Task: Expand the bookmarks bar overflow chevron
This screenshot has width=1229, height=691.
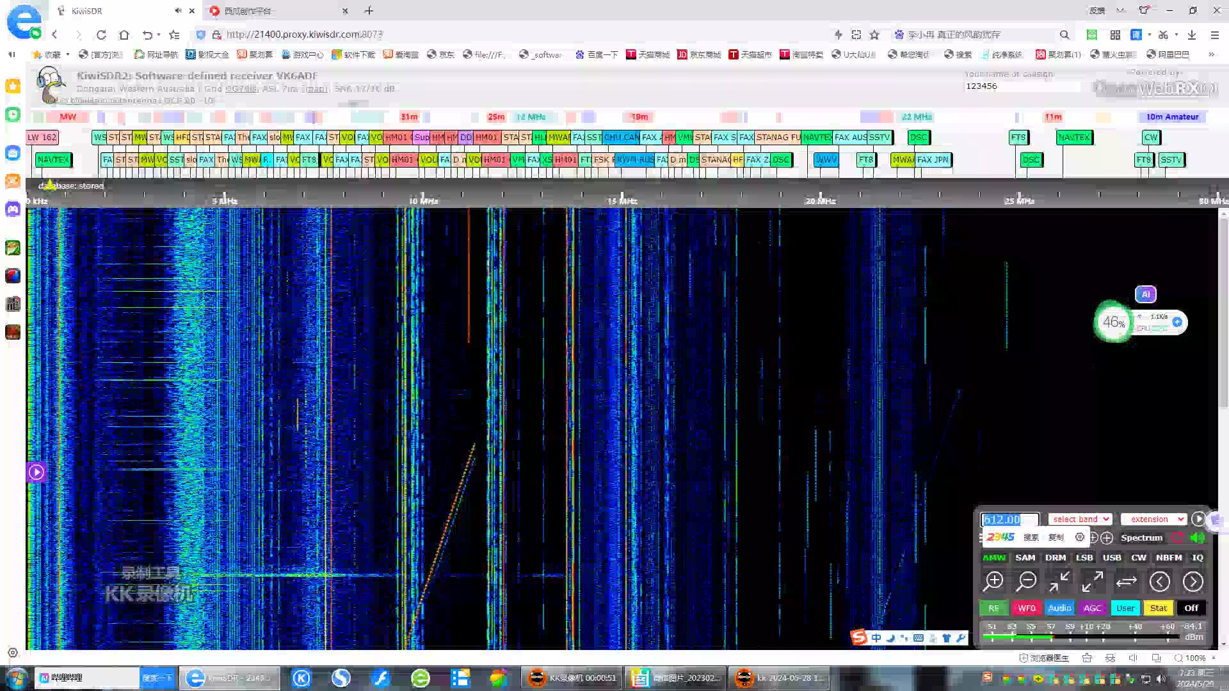Action: [1211, 54]
